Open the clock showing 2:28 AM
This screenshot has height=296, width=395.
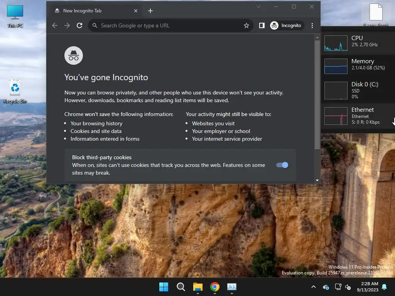tap(368, 287)
